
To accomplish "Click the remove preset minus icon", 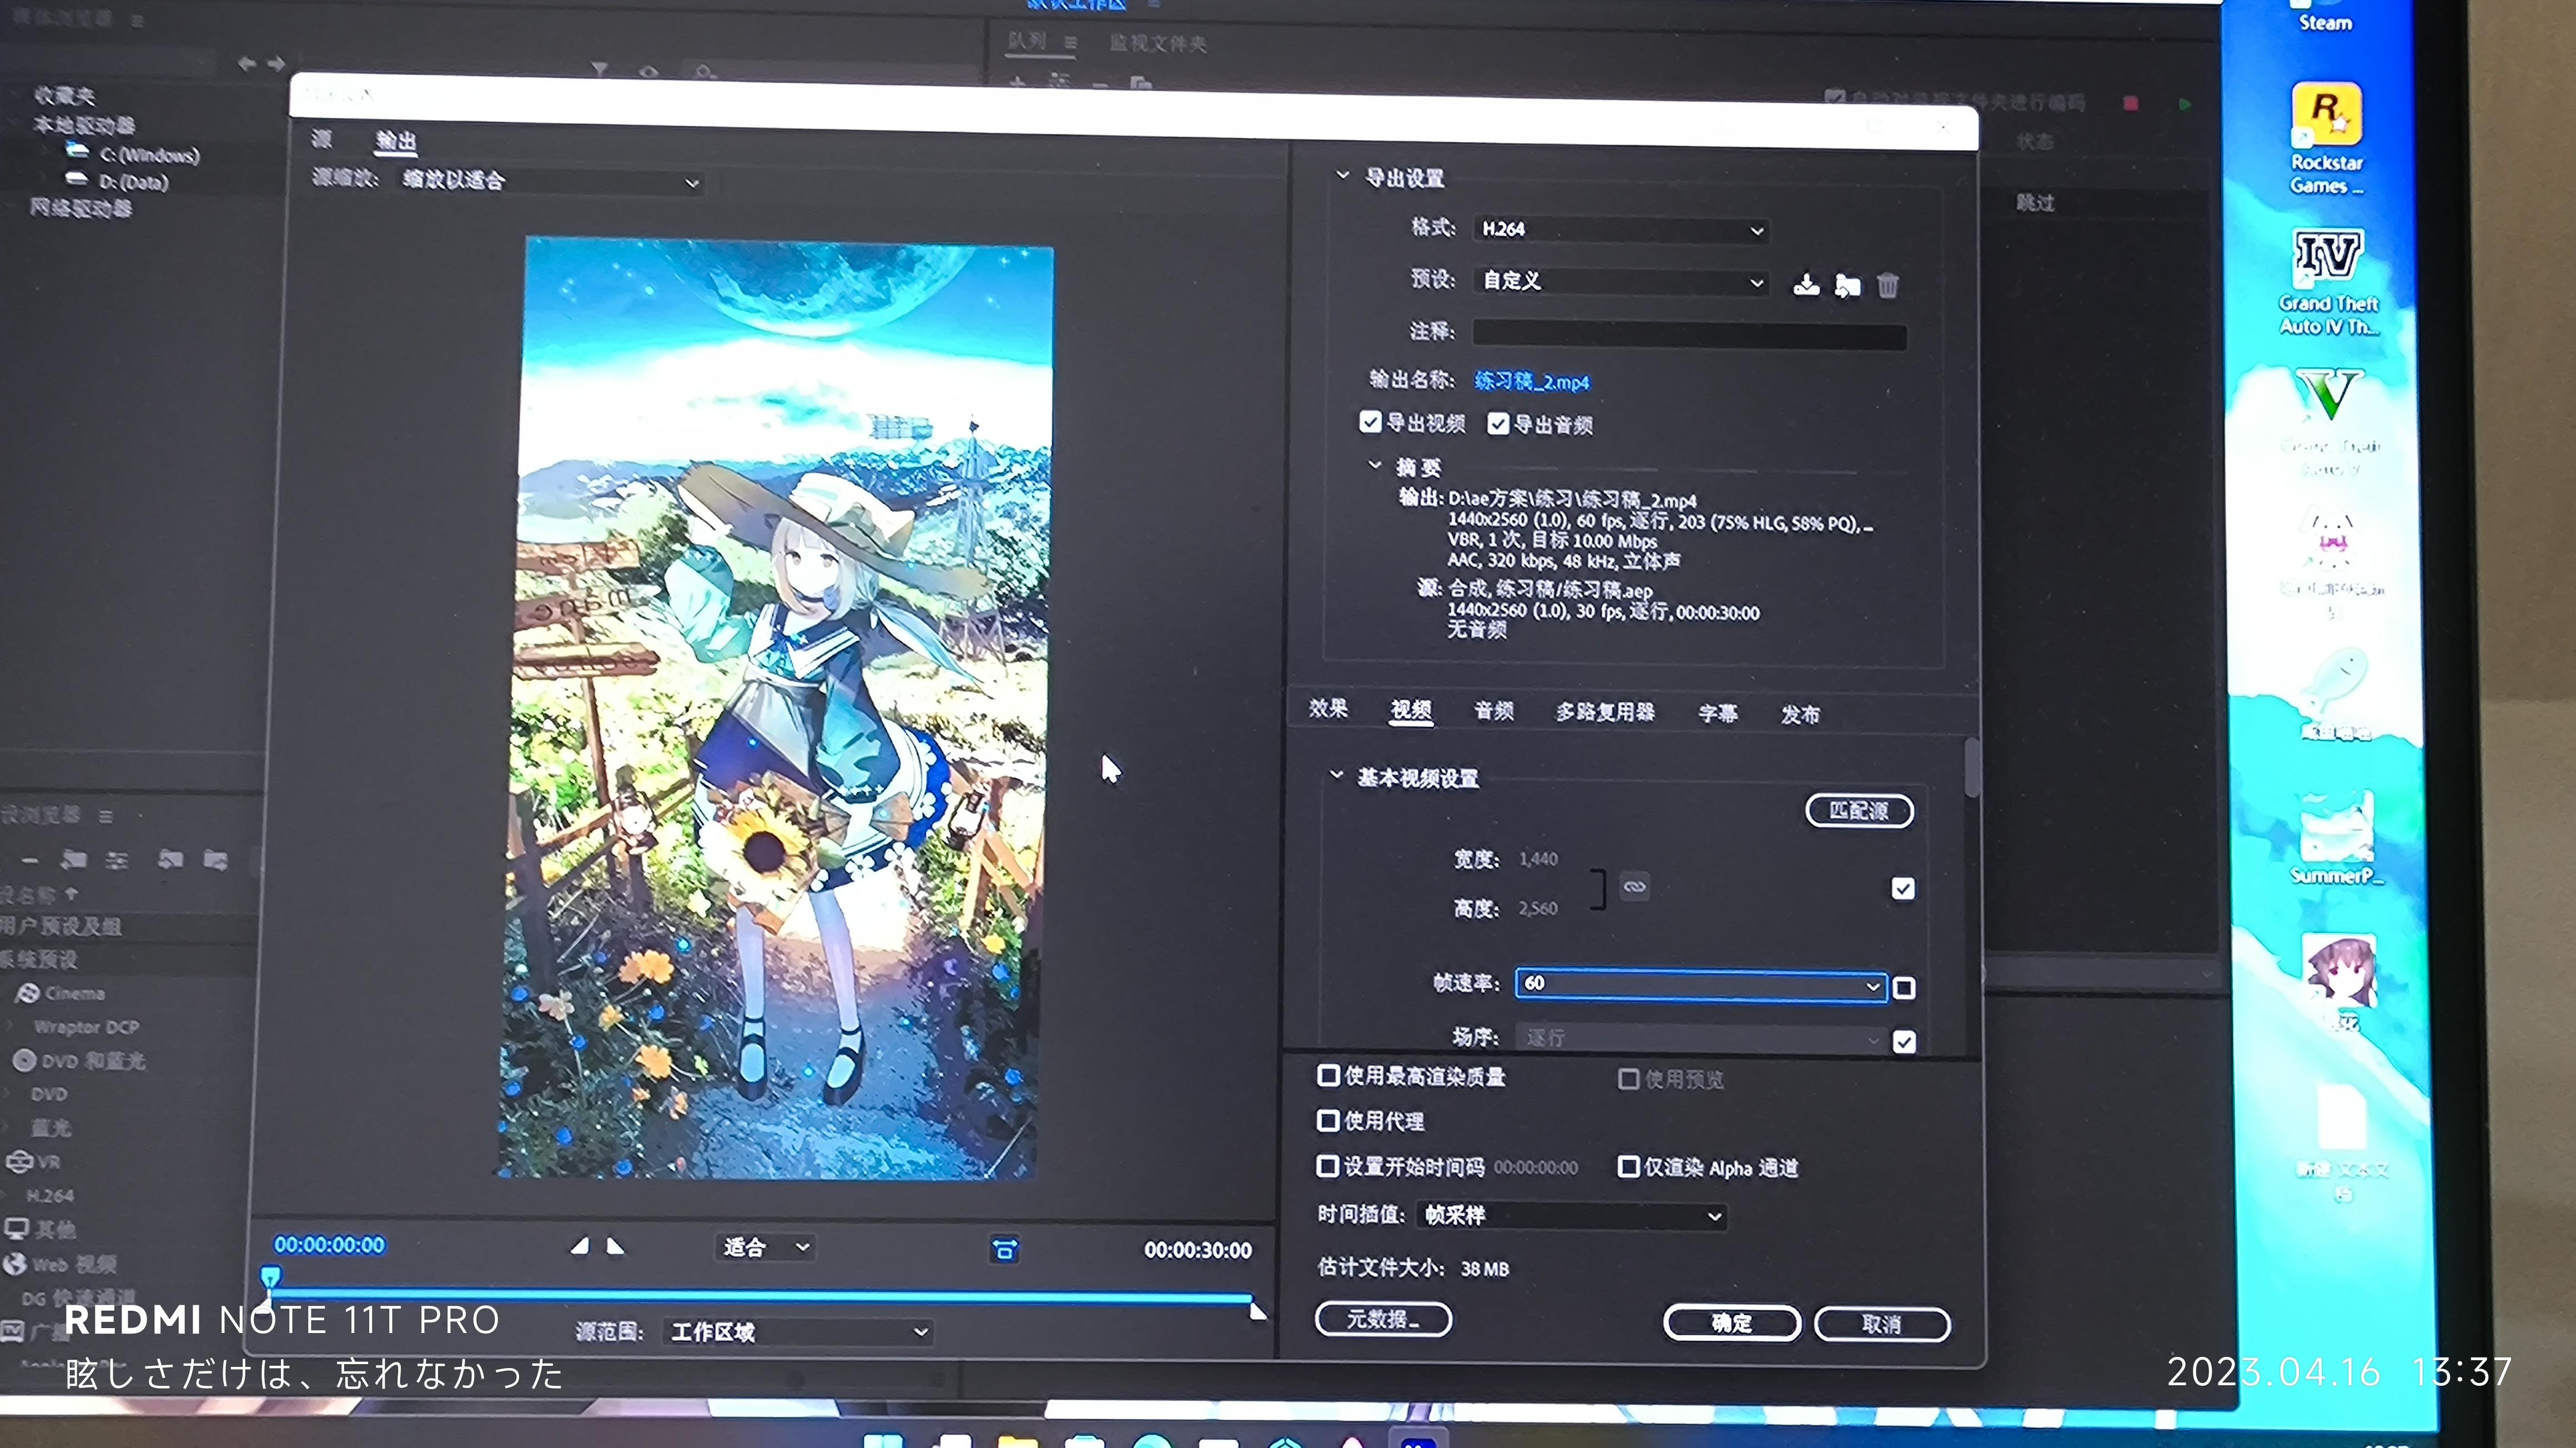I will pos(30,860).
